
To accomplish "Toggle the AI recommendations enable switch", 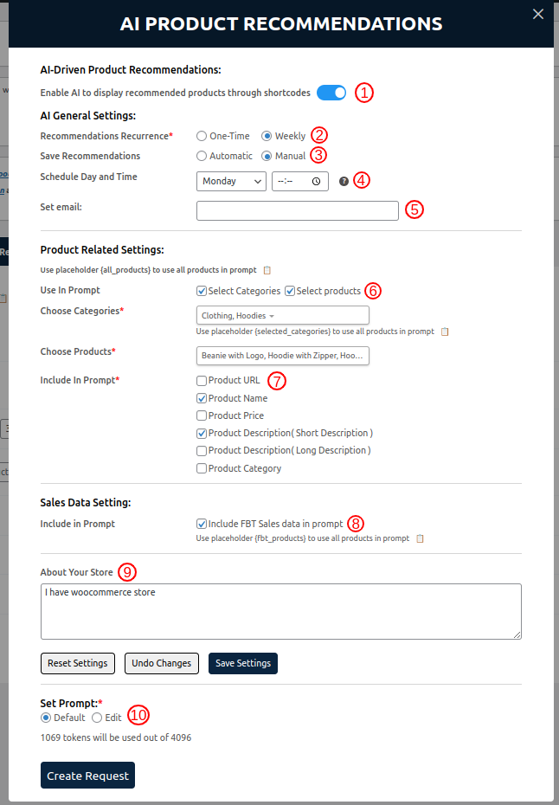I will pos(331,93).
